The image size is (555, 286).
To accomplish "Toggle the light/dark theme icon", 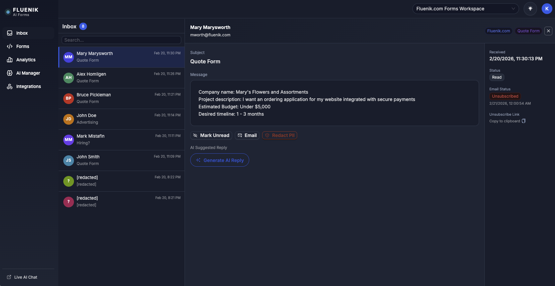I will point(530,9).
